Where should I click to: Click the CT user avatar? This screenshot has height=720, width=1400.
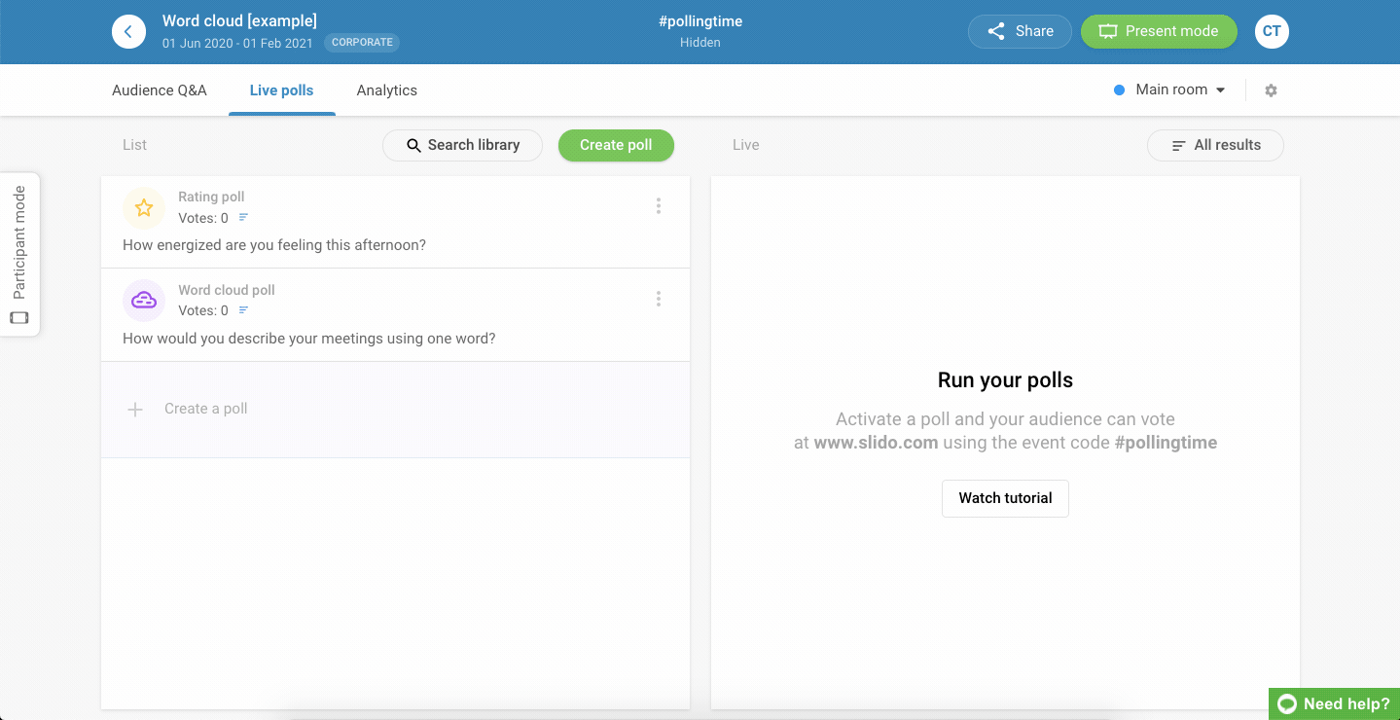1272,31
